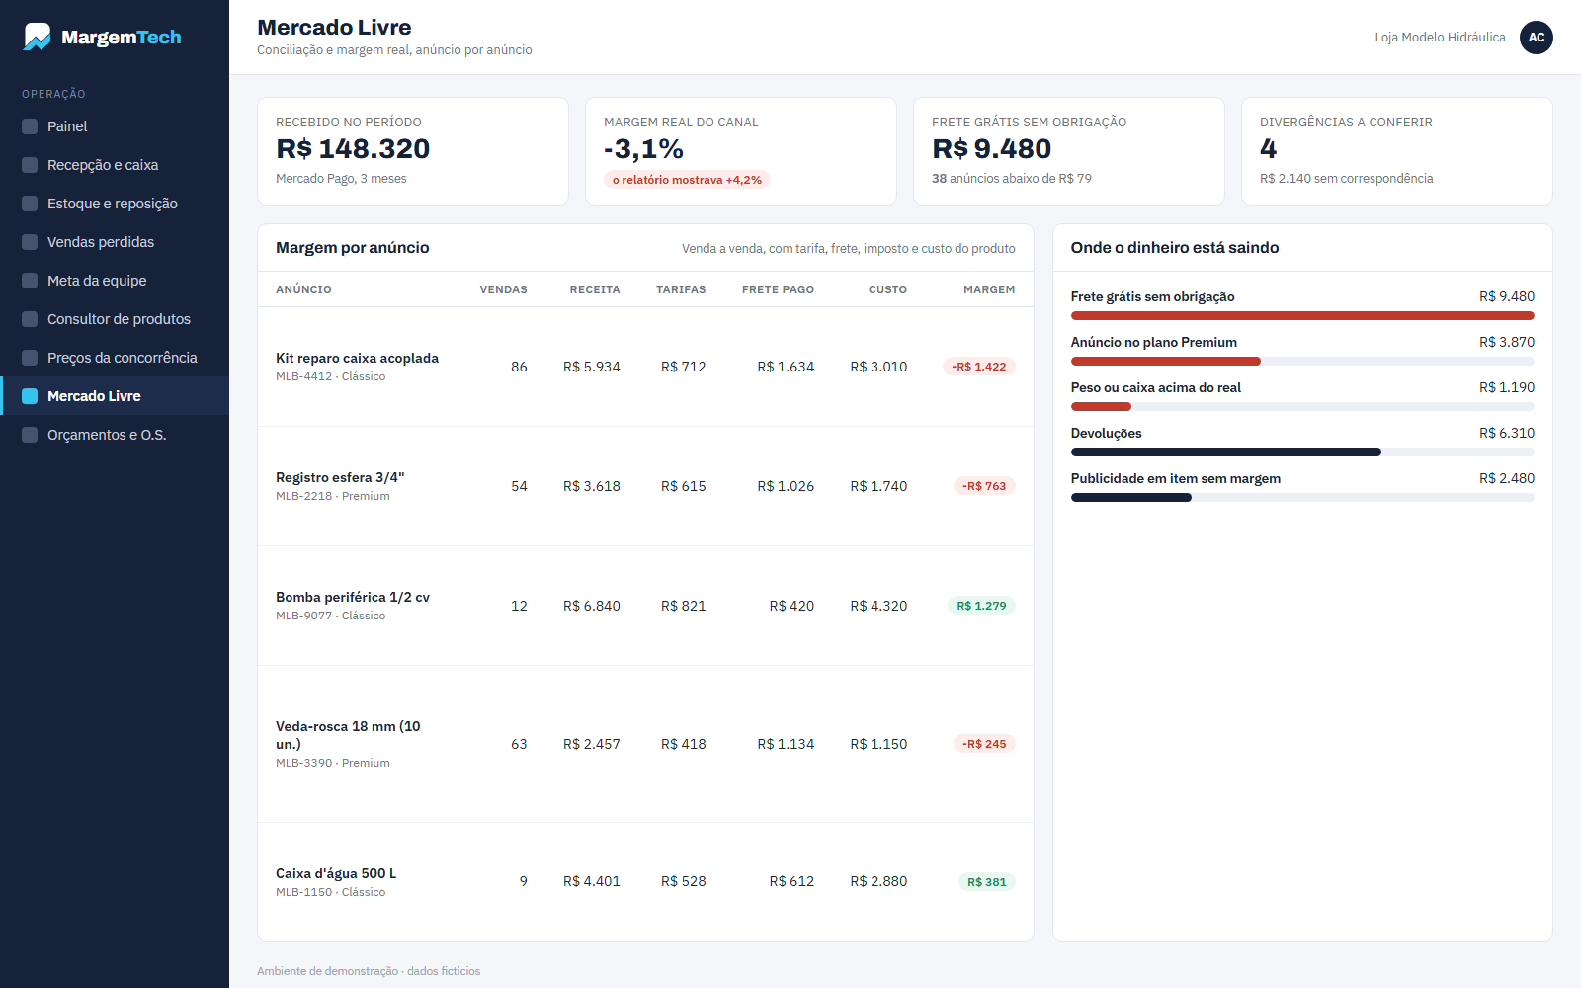Viewport: 1581px width, 988px height.
Task: Go to Preços da concorrência
Action: [x=115, y=358]
